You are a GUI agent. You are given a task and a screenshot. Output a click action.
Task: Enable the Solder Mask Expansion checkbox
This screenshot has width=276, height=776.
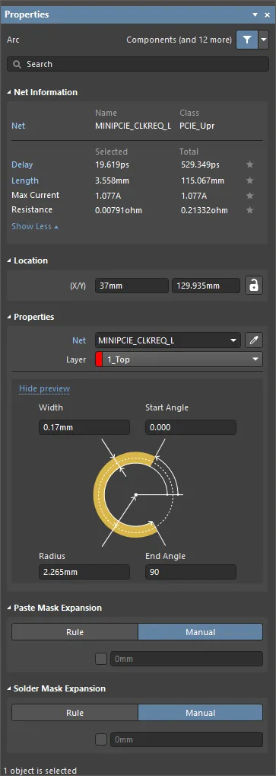(x=101, y=740)
